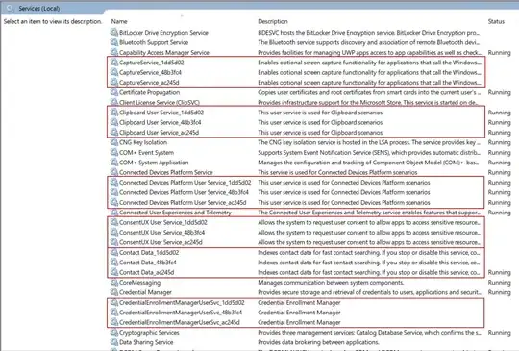Click the Data Sharing Service gear icon
The width and height of the screenshot is (519, 351).
tap(114, 342)
